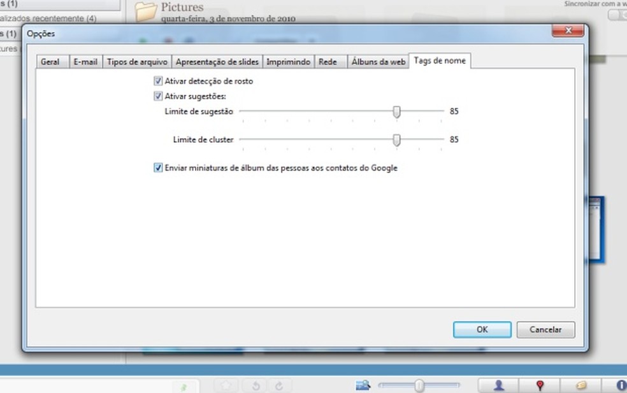The height and width of the screenshot is (393, 627).
Task: Click the rotate counterclockwise icon
Action: pos(256,386)
